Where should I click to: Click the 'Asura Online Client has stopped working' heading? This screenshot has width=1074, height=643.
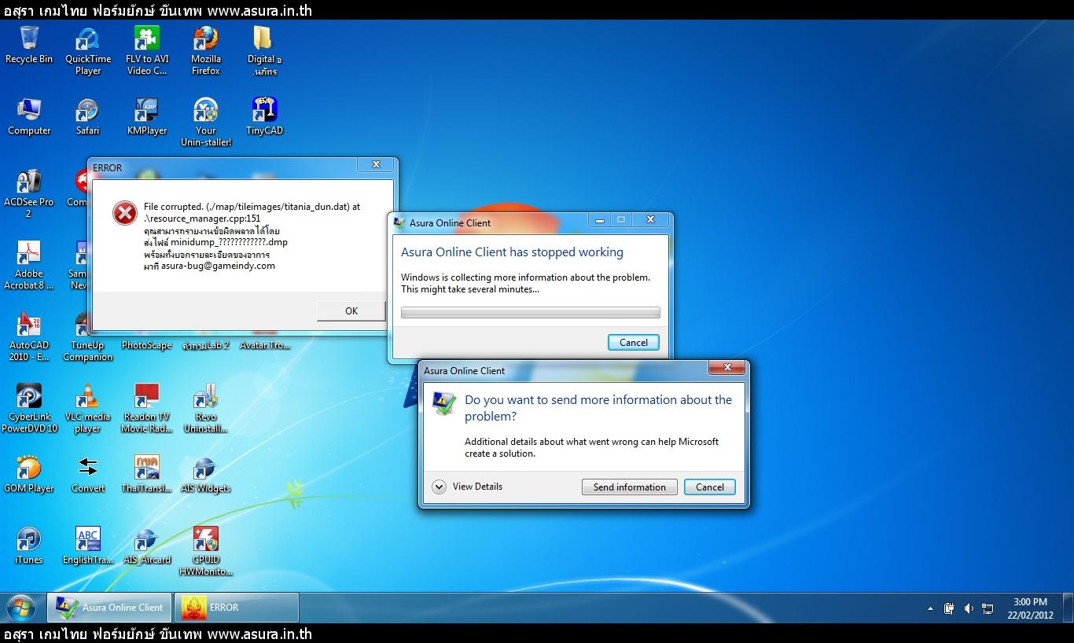(x=512, y=252)
